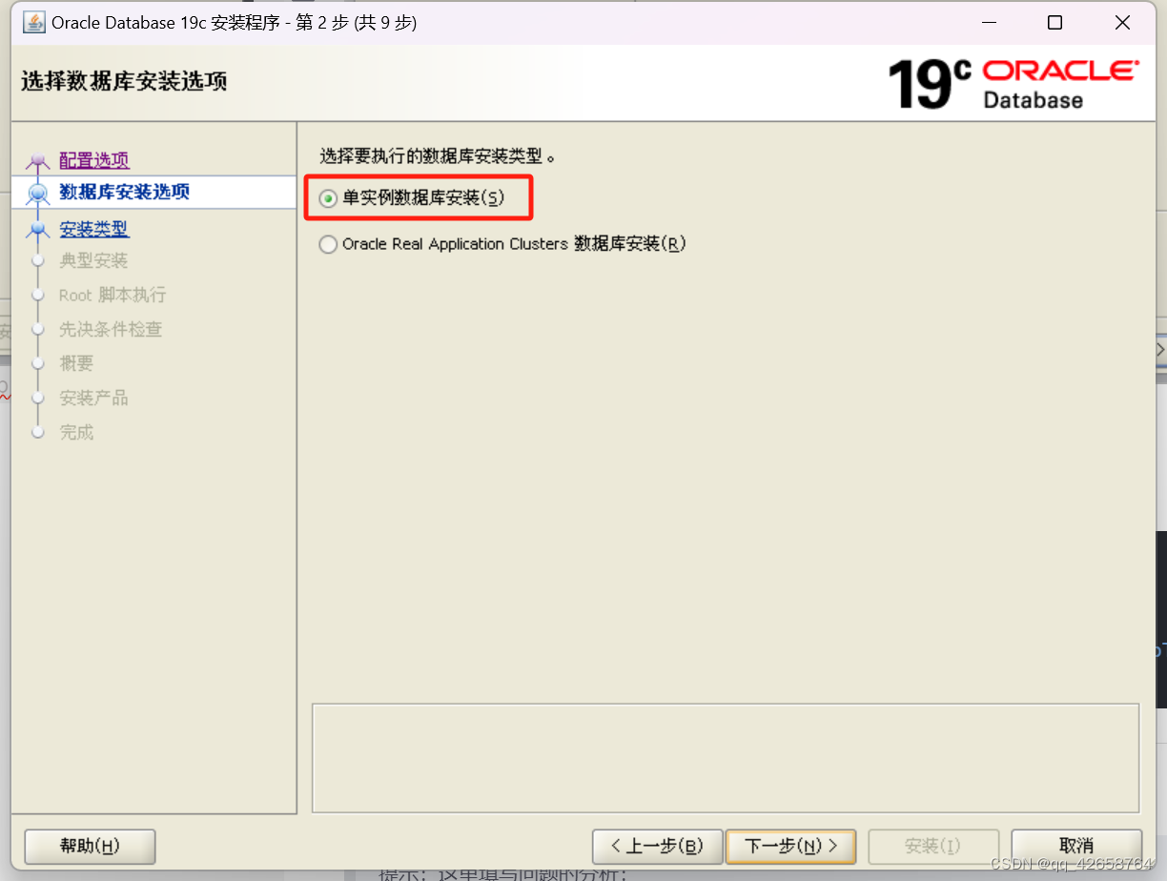Choose Oracle Real Application Clusters 数据库安装 option
This screenshot has height=881, width=1167.
pyautogui.click(x=328, y=244)
